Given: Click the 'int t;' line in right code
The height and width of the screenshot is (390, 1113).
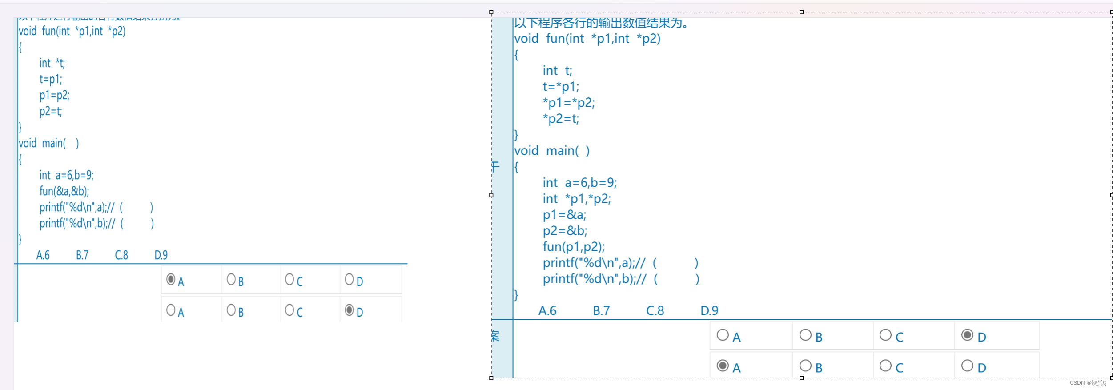Looking at the screenshot, I should [557, 71].
